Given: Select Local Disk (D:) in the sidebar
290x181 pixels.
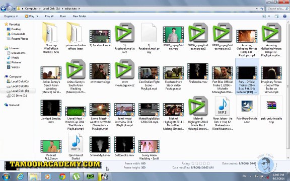Looking at the screenshot, I should point(18,86).
